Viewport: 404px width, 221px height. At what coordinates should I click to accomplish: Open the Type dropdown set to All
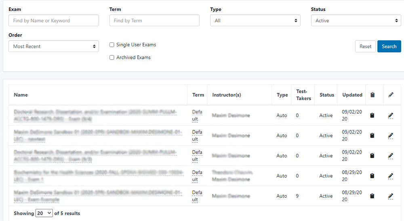pyautogui.click(x=255, y=21)
